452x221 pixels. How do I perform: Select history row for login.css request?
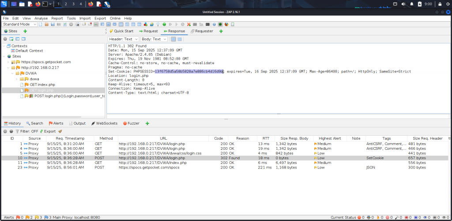[225, 153]
